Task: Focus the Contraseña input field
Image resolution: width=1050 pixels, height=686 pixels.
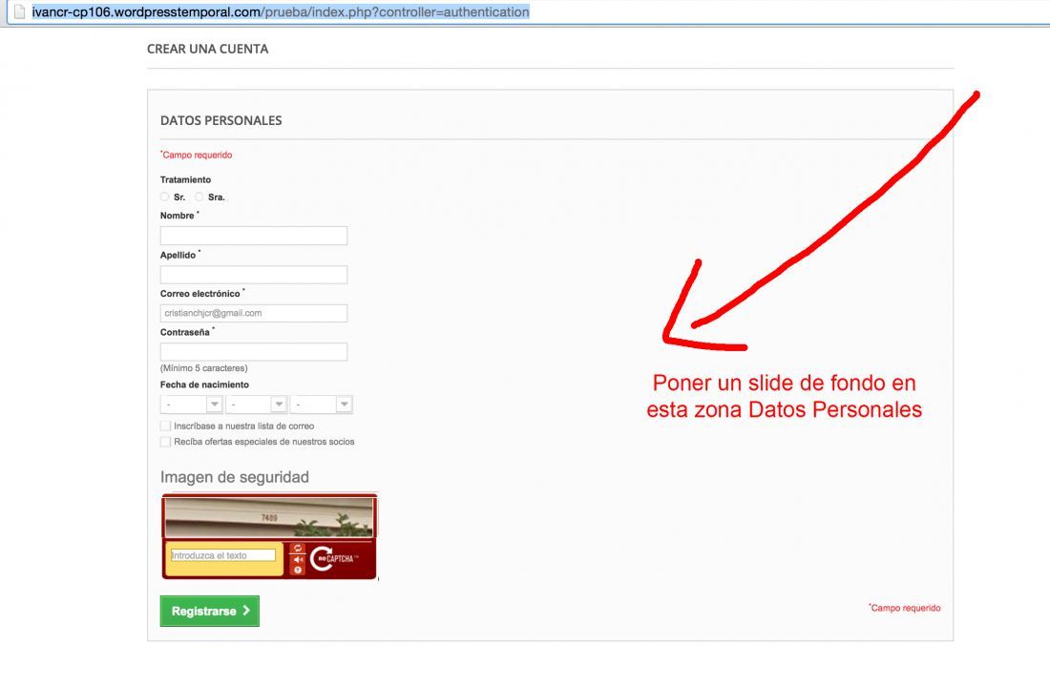Action: pyautogui.click(x=254, y=352)
